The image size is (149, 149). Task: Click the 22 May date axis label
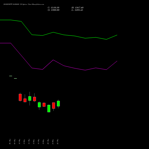point(58,142)
